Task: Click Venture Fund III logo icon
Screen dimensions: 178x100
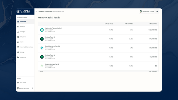Action: [x=42, y=39]
